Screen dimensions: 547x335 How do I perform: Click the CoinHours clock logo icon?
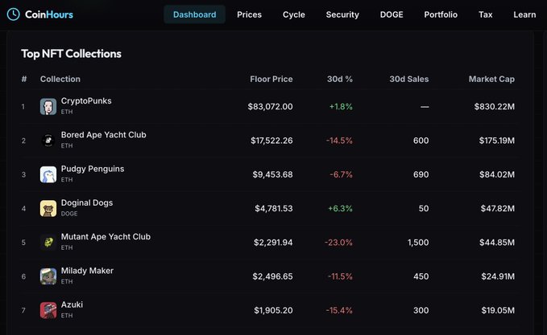tap(13, 14)
